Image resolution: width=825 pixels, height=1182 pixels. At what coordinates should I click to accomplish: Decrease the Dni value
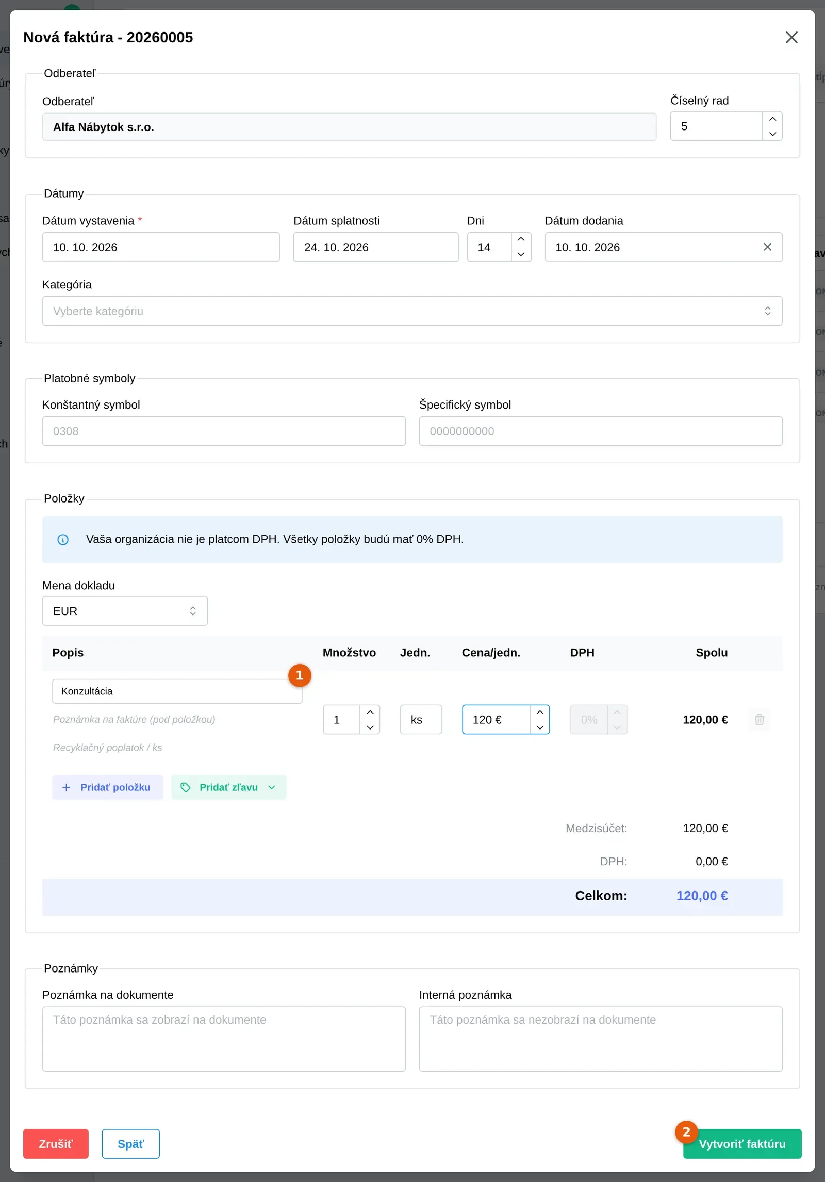521,254
